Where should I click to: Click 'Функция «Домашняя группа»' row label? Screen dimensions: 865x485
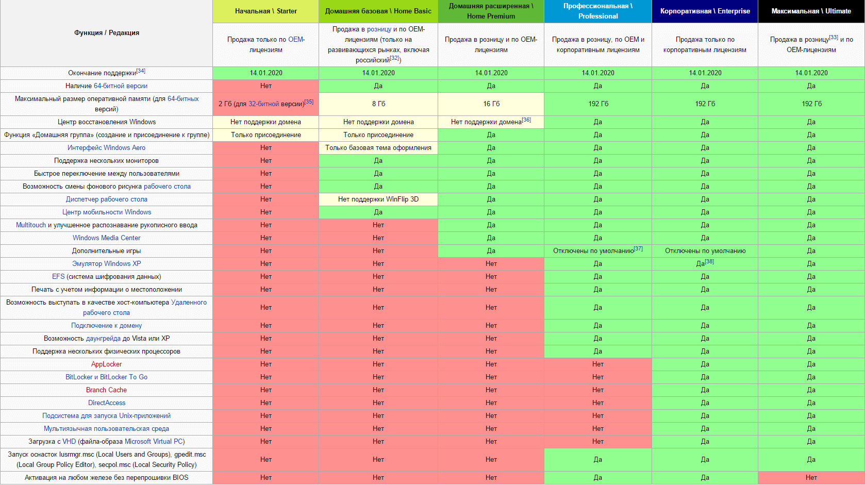(x=106, y=135)
